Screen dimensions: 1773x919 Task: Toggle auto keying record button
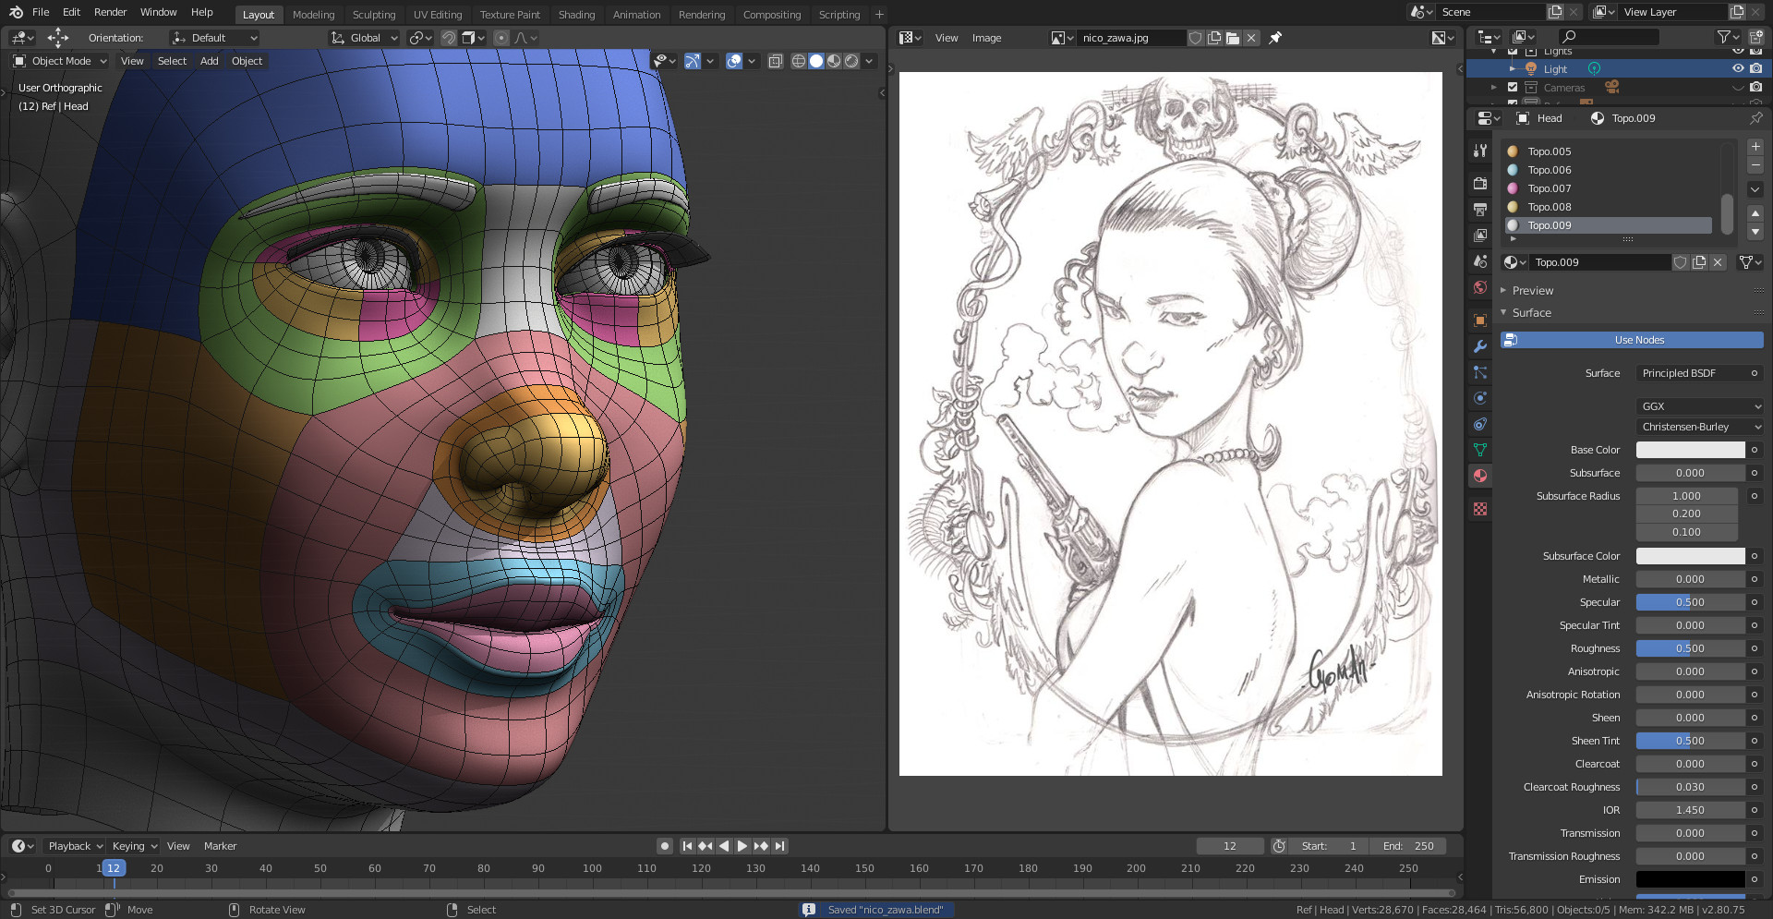click(x=665, y=846)
